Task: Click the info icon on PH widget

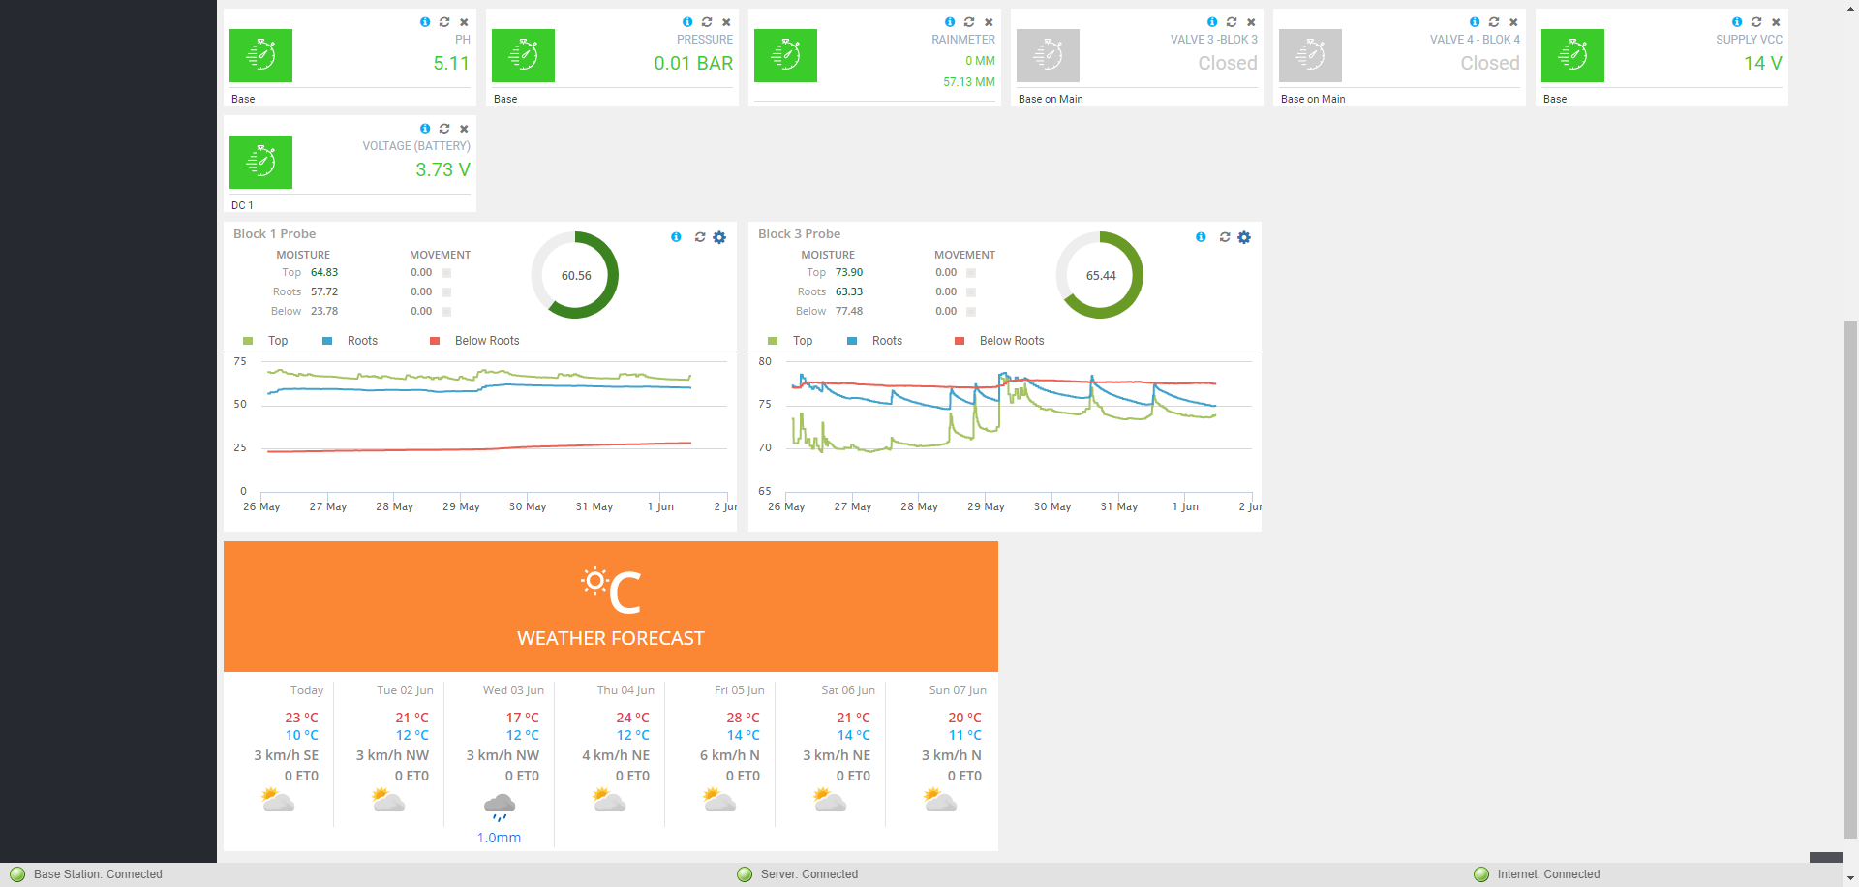Action: tap(425, 22)
